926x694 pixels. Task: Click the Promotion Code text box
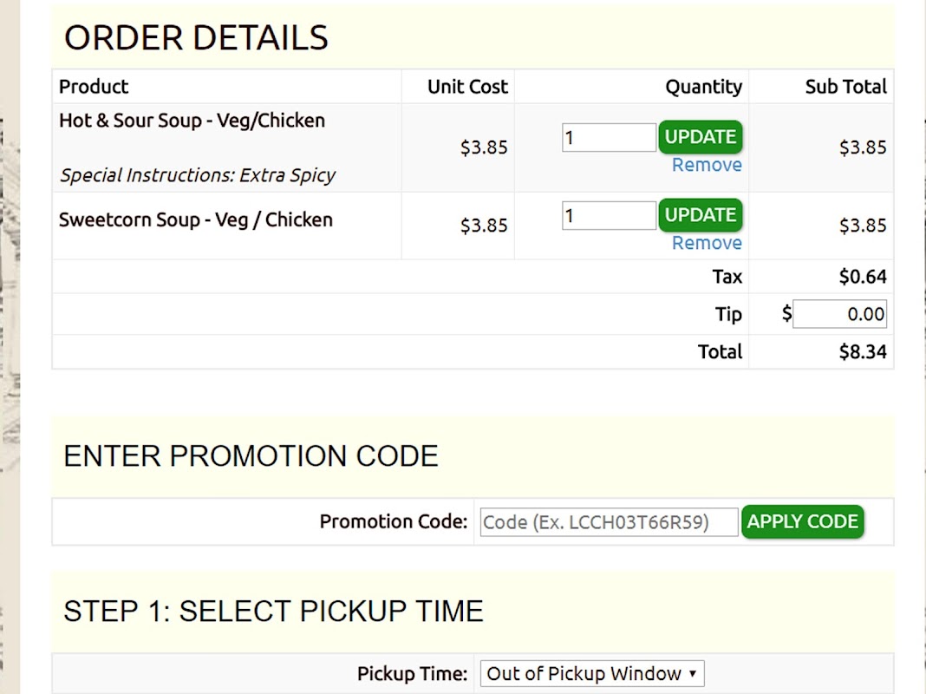pyautogui.click(x=609, y=522)
